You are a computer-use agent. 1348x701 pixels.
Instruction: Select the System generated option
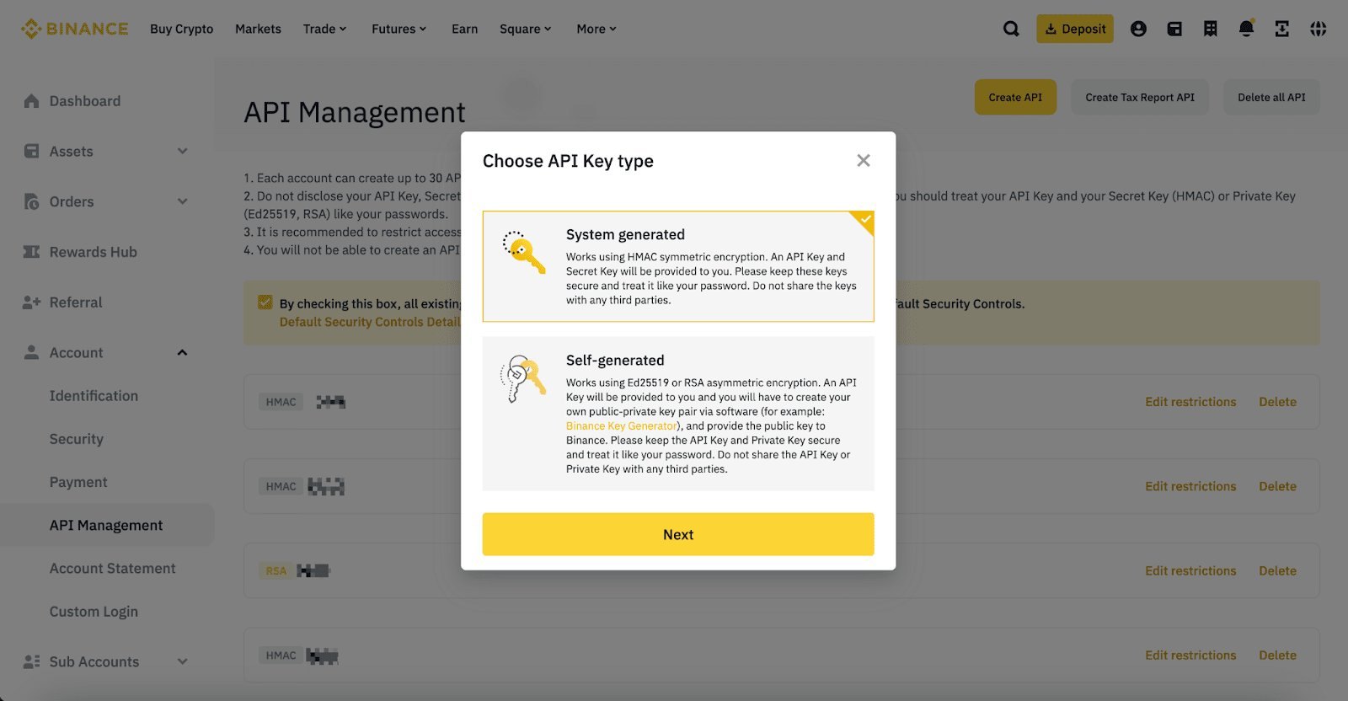pos(678,266)
